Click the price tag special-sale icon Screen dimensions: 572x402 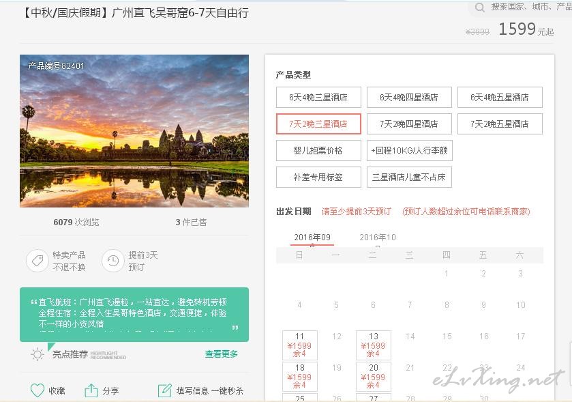[x=37, y=261]
